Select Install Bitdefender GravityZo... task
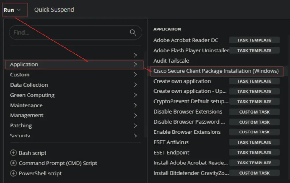 (191, 173)
